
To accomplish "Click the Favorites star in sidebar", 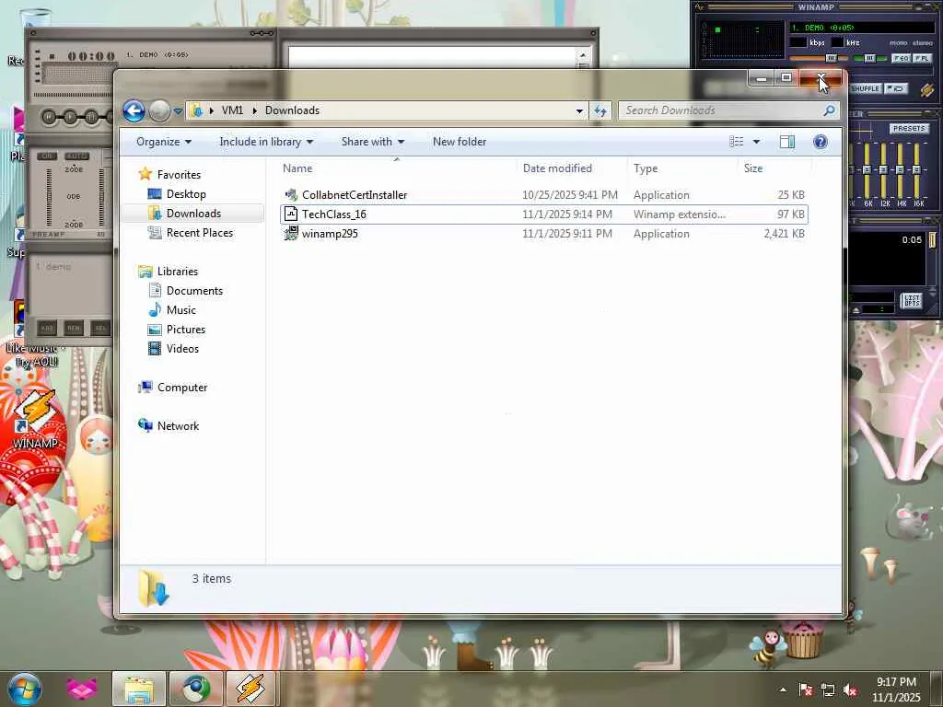I will (145, 174).
